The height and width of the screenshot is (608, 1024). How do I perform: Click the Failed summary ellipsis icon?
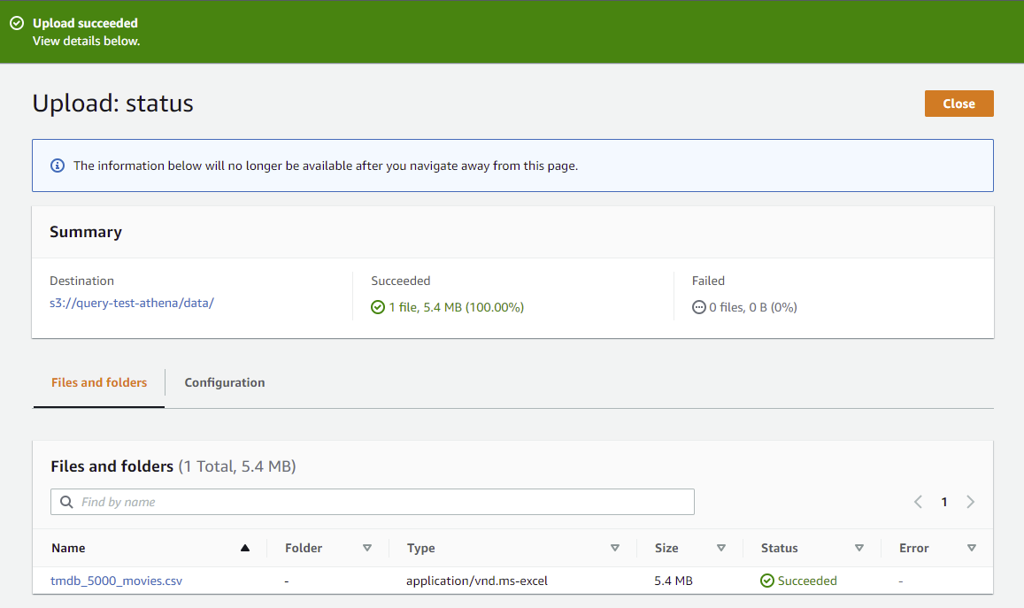pos(699,307)
